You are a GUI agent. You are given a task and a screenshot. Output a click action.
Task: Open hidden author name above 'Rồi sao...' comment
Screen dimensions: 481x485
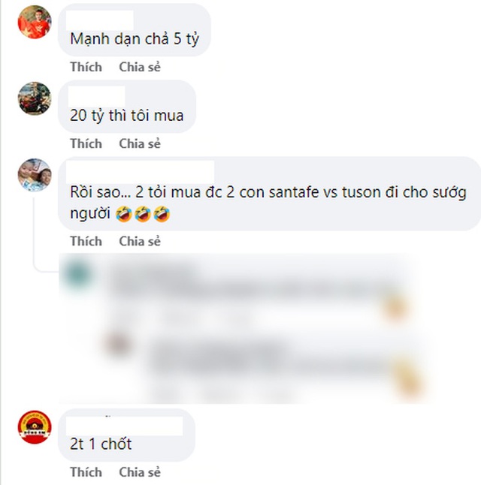[x=141, y=171]
